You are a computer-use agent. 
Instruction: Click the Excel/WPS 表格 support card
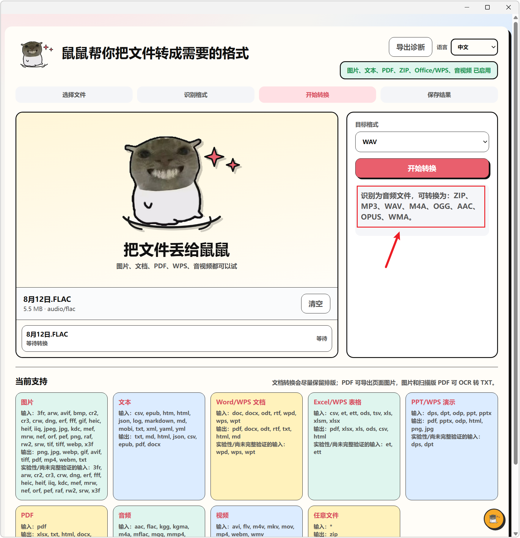354,446
